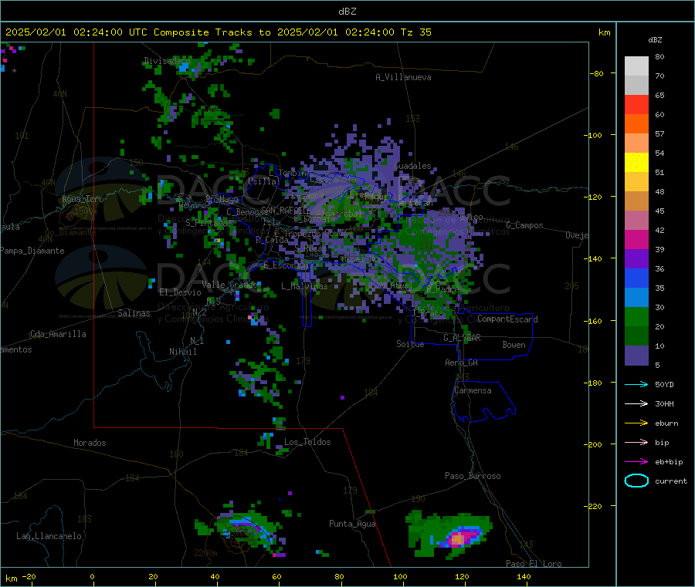695x587 pixels.
Task: Click the G_Campos map label
Action: [524, 225]
